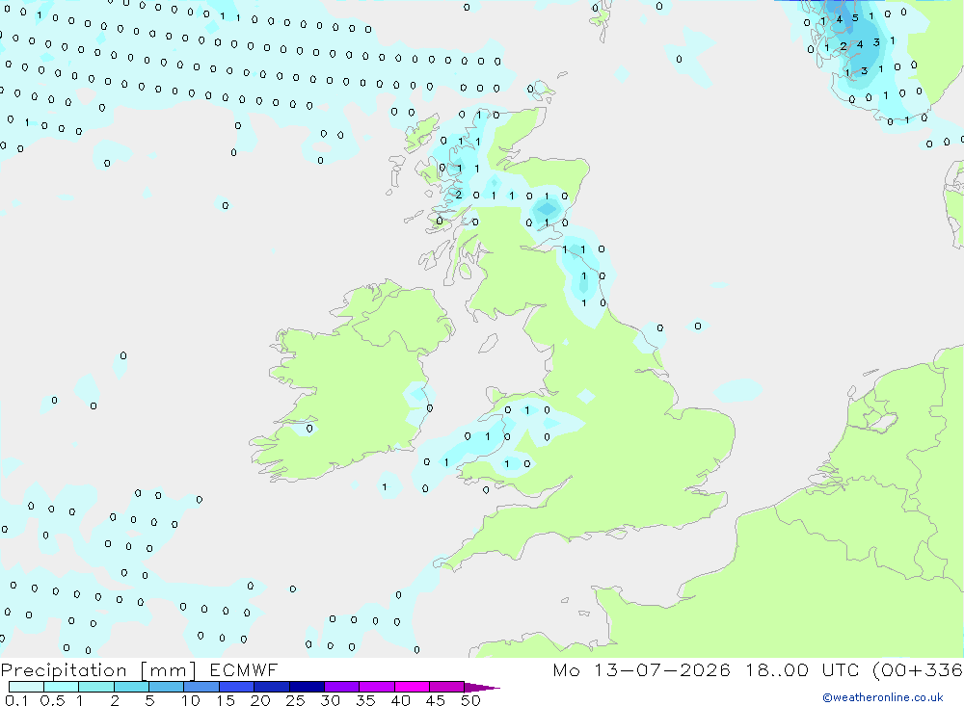Viewport: 964px width, 706px height.
Task: Click the '30' legend label
Action: click(x=330, y=700)
